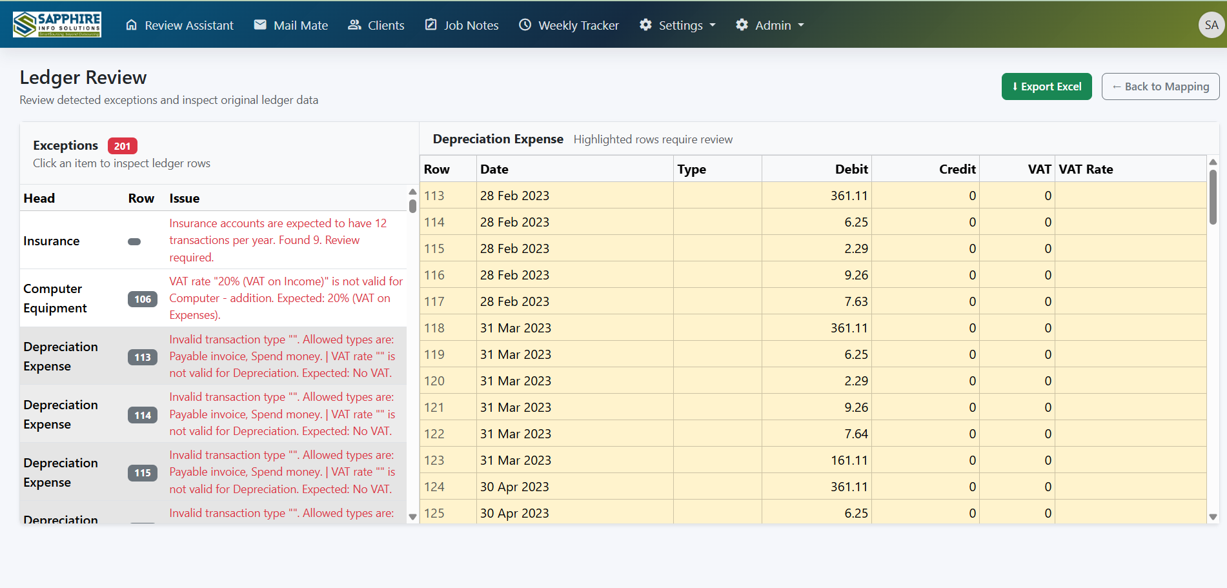Screen dimensions: 1227x588
Task: Expand the Settings dropdown caret
Action: pos(713,25)
